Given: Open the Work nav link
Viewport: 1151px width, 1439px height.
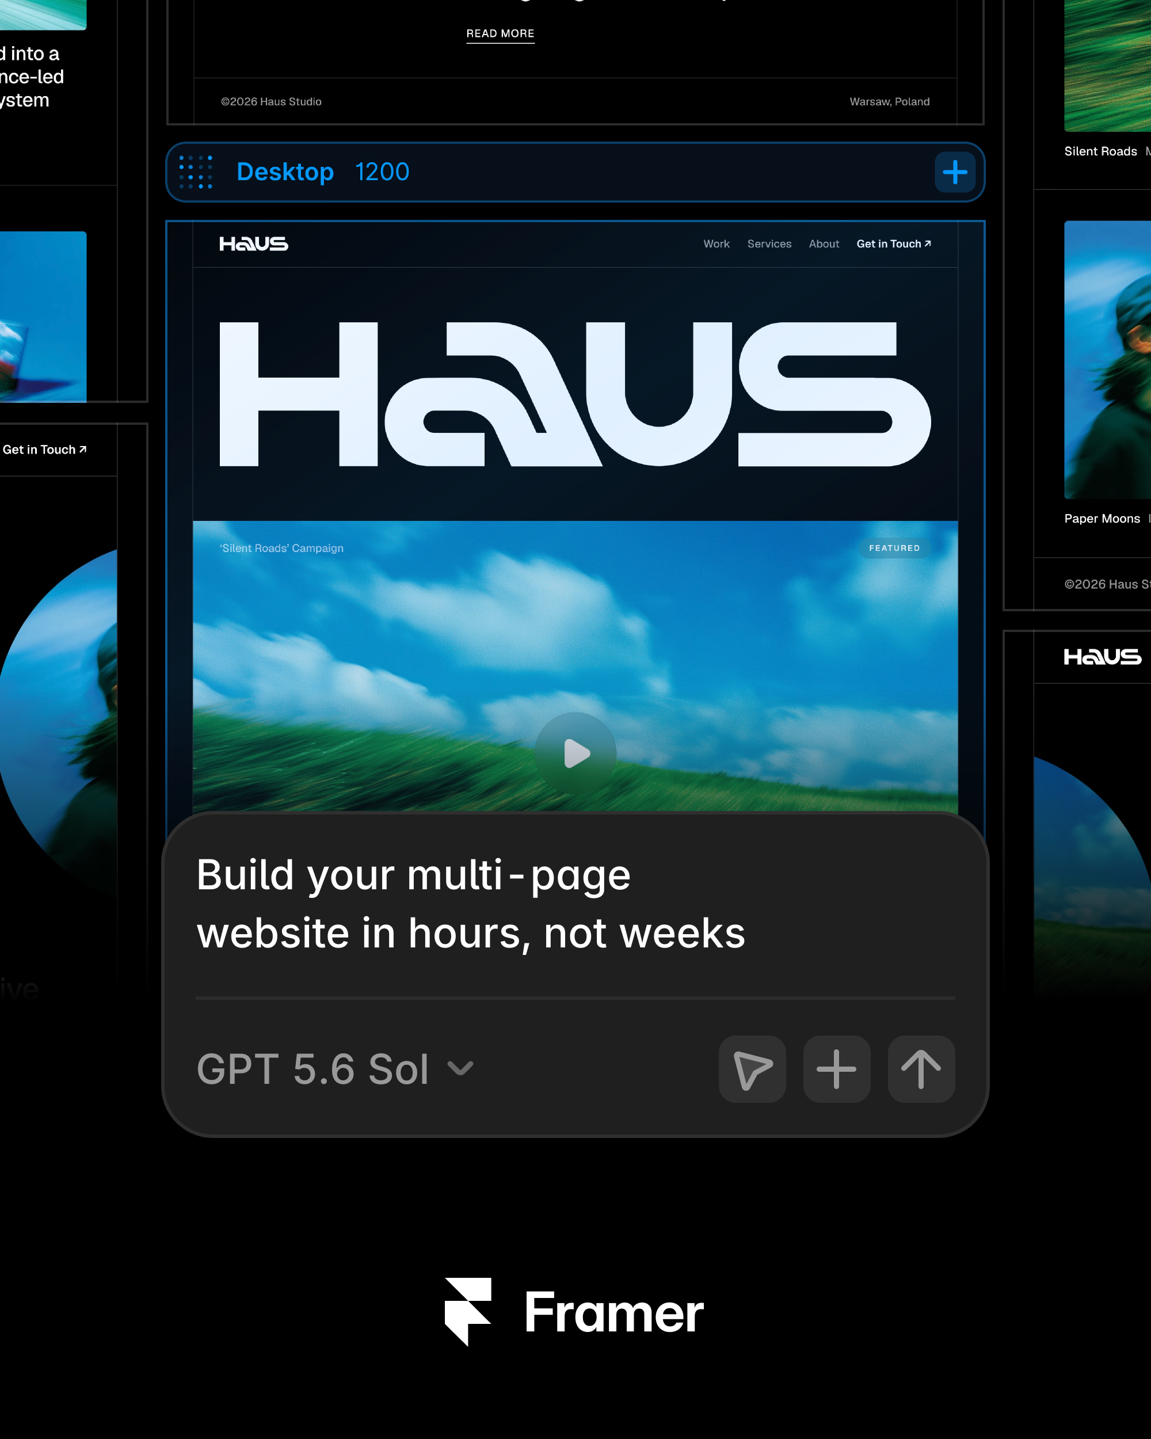Looking at the screenshot, I should 716,244.
